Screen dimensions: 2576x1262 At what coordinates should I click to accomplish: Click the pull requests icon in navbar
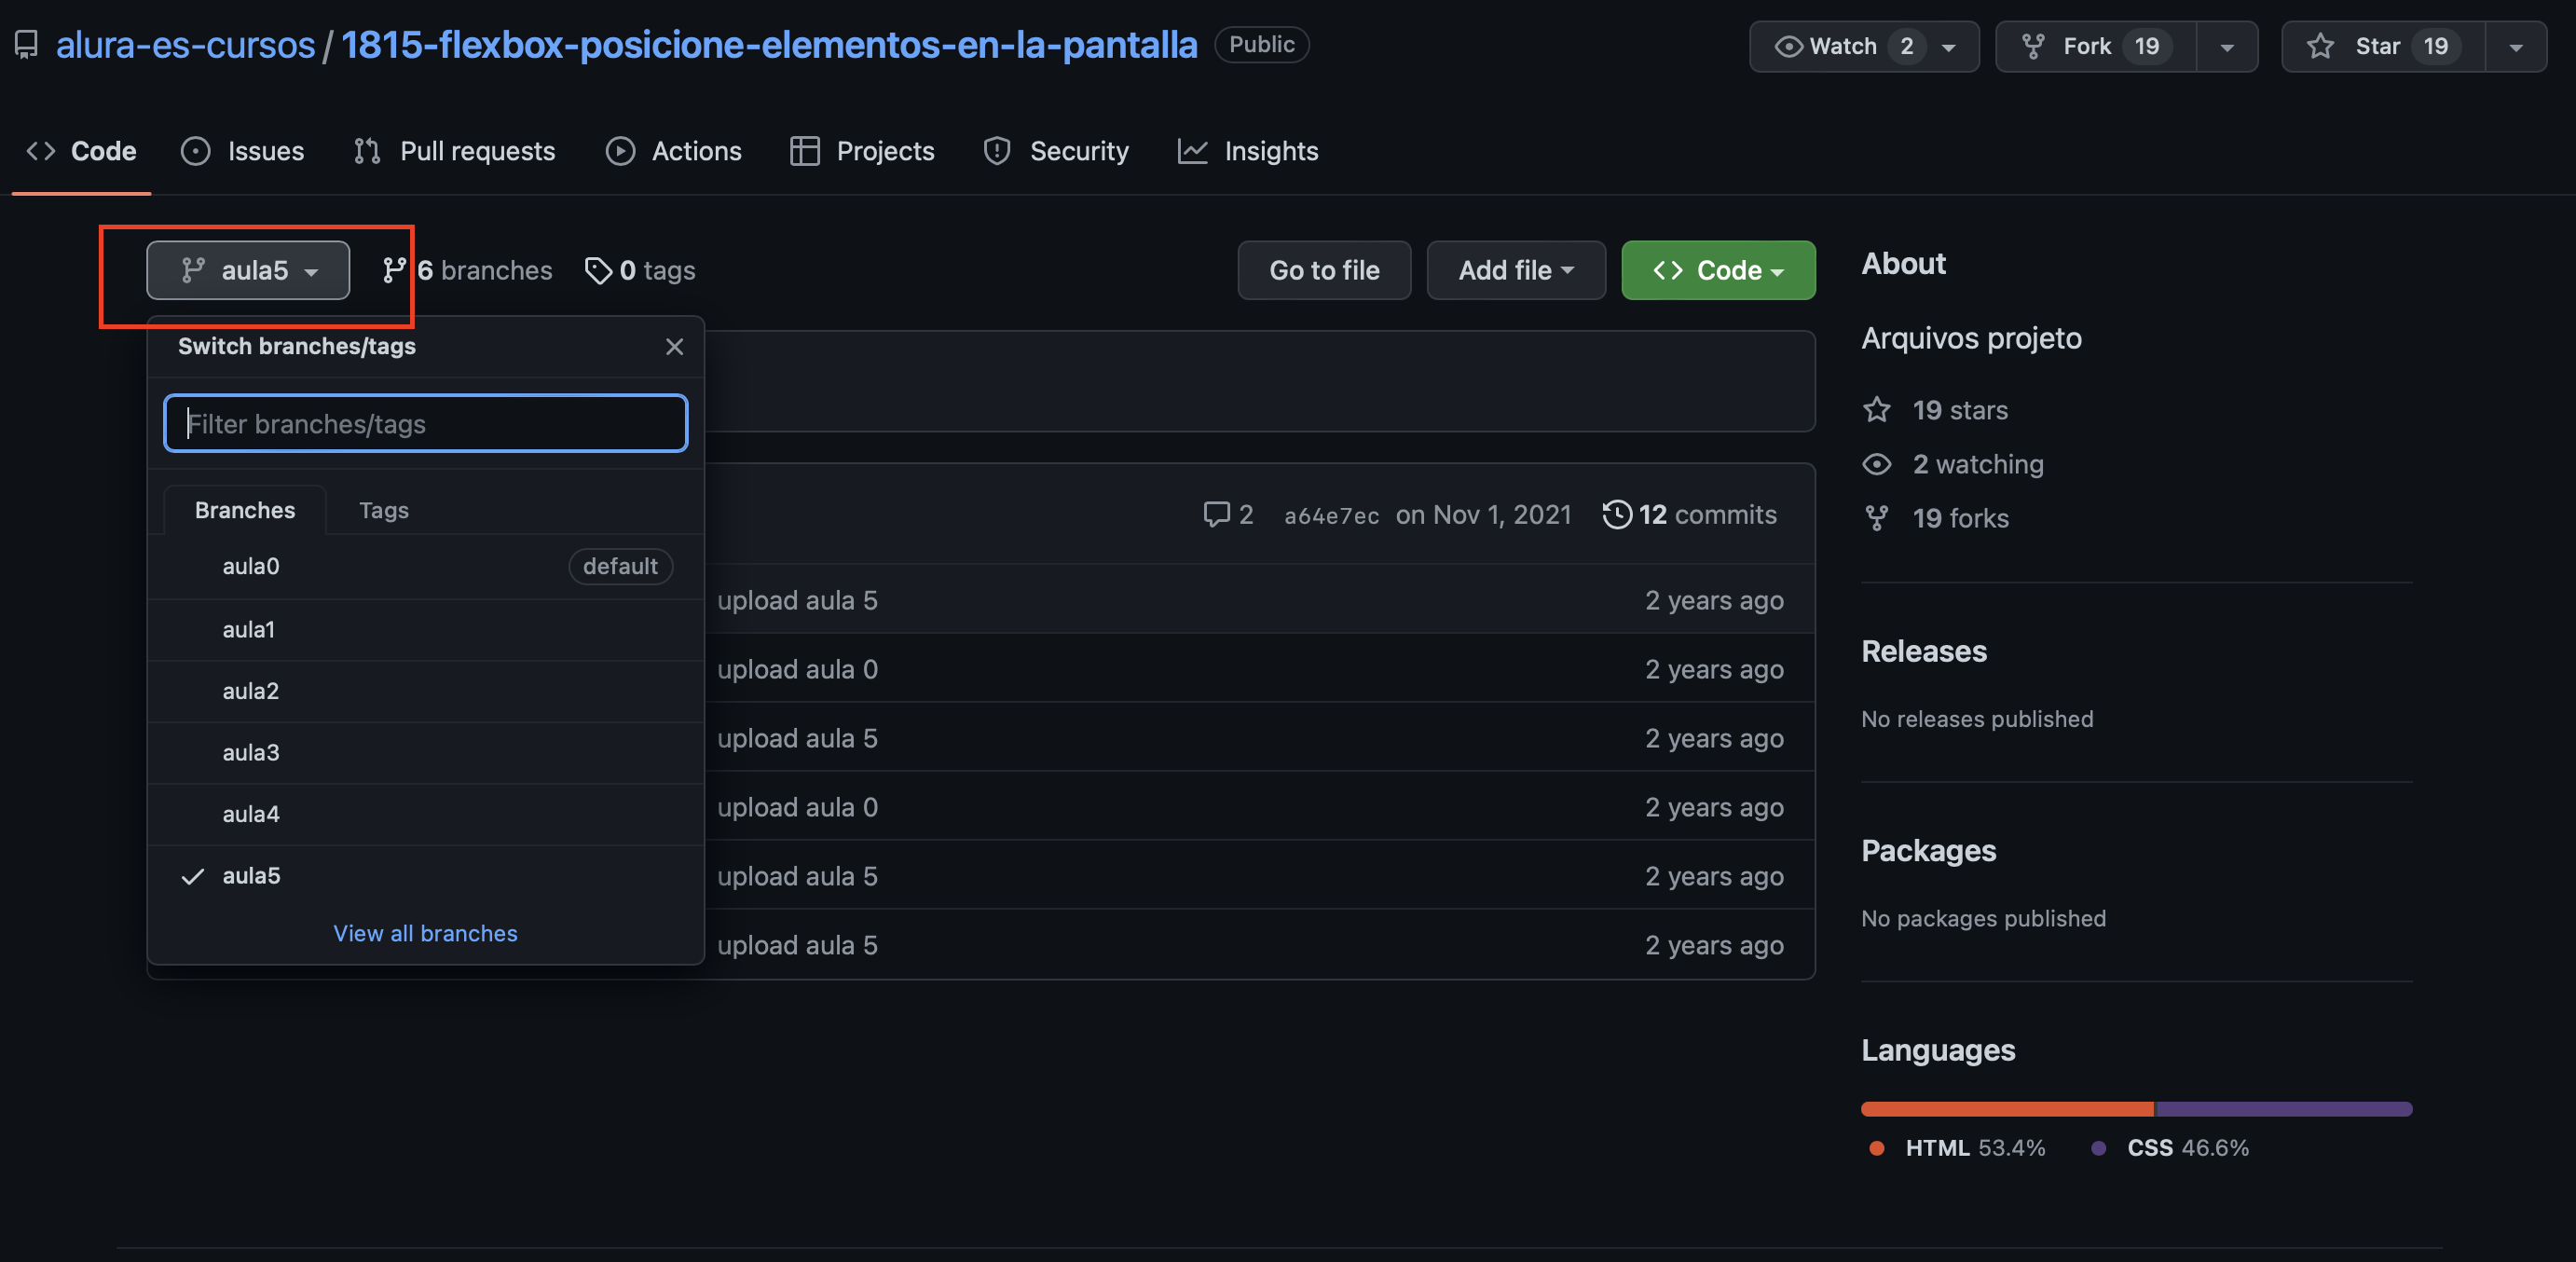(x=366, y=151)
